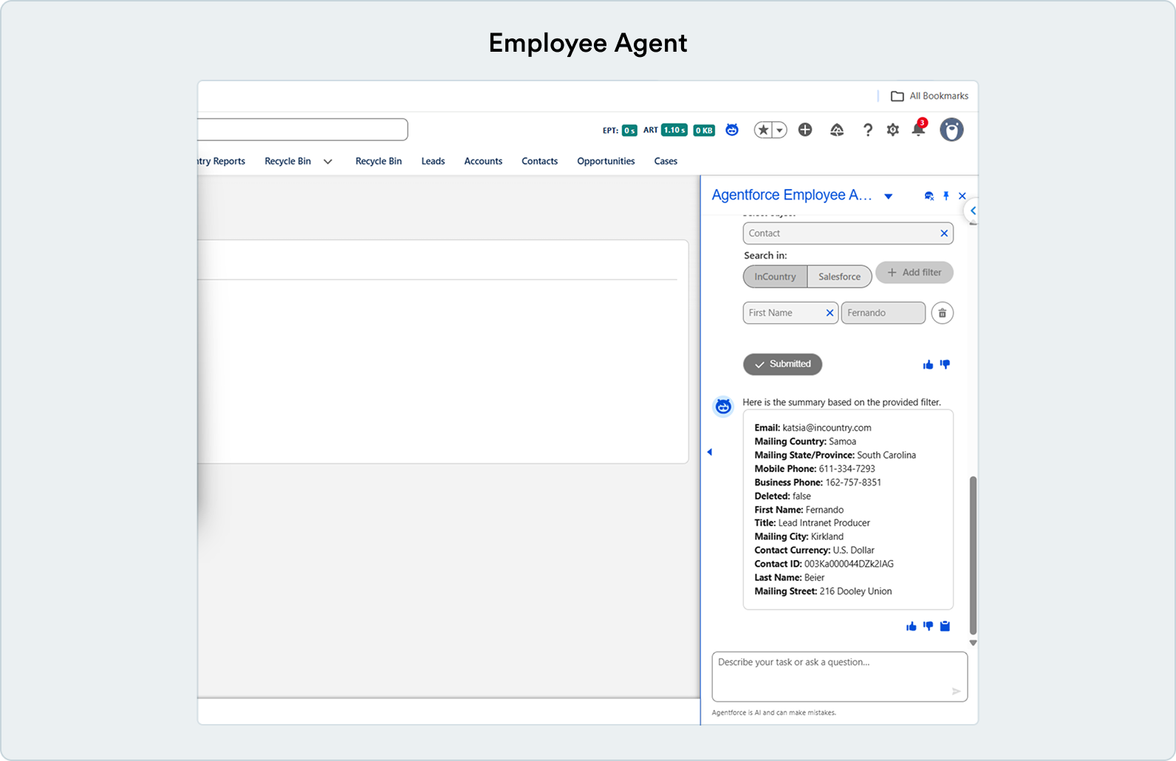Thumbs up the contact summary response

click(911, 627)
